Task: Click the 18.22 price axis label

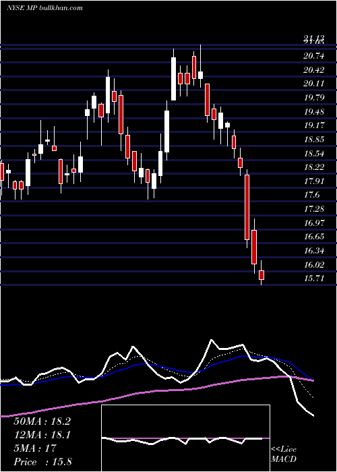Action: [314, 167]
